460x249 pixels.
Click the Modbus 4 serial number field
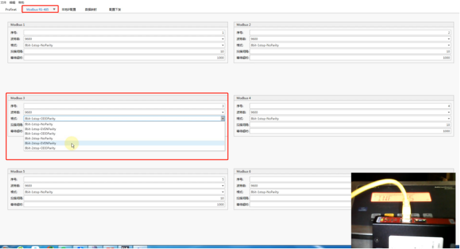(x=350, y=106)
